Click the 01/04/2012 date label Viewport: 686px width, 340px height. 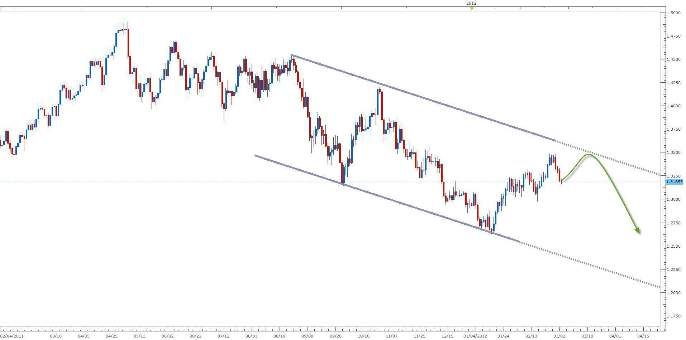[475, 336]
